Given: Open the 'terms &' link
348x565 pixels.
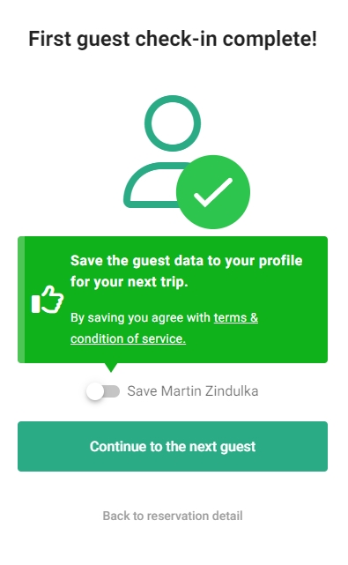Looking at the screenshot, I should point(236,318).
